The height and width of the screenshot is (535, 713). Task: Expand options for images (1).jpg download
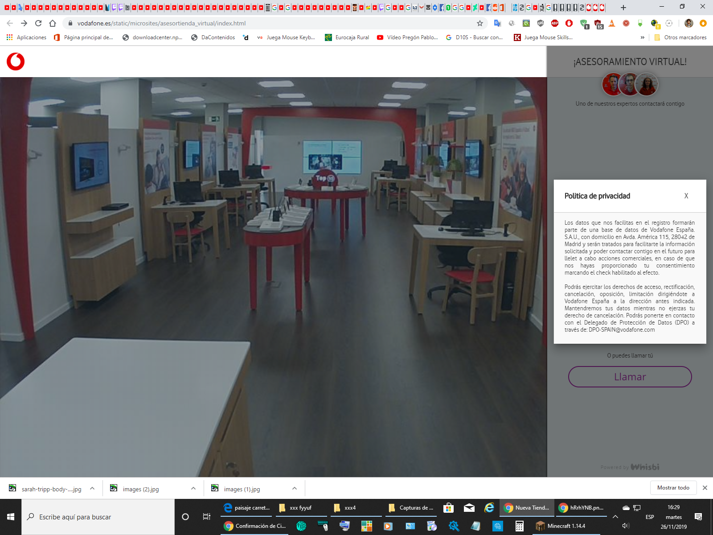click(x=295, y=489)
